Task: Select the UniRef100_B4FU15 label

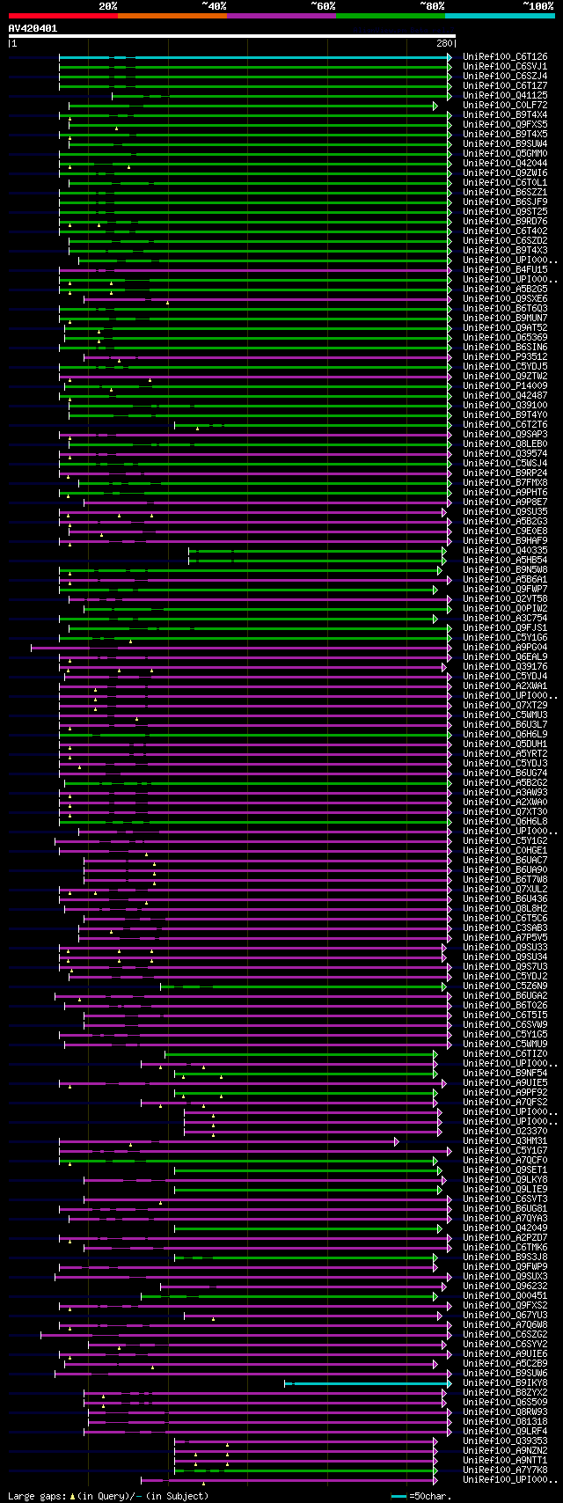Action: click(505, 270)
